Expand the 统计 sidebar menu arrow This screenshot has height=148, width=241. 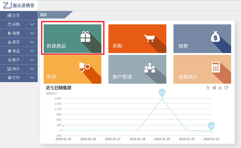(32, 69)
